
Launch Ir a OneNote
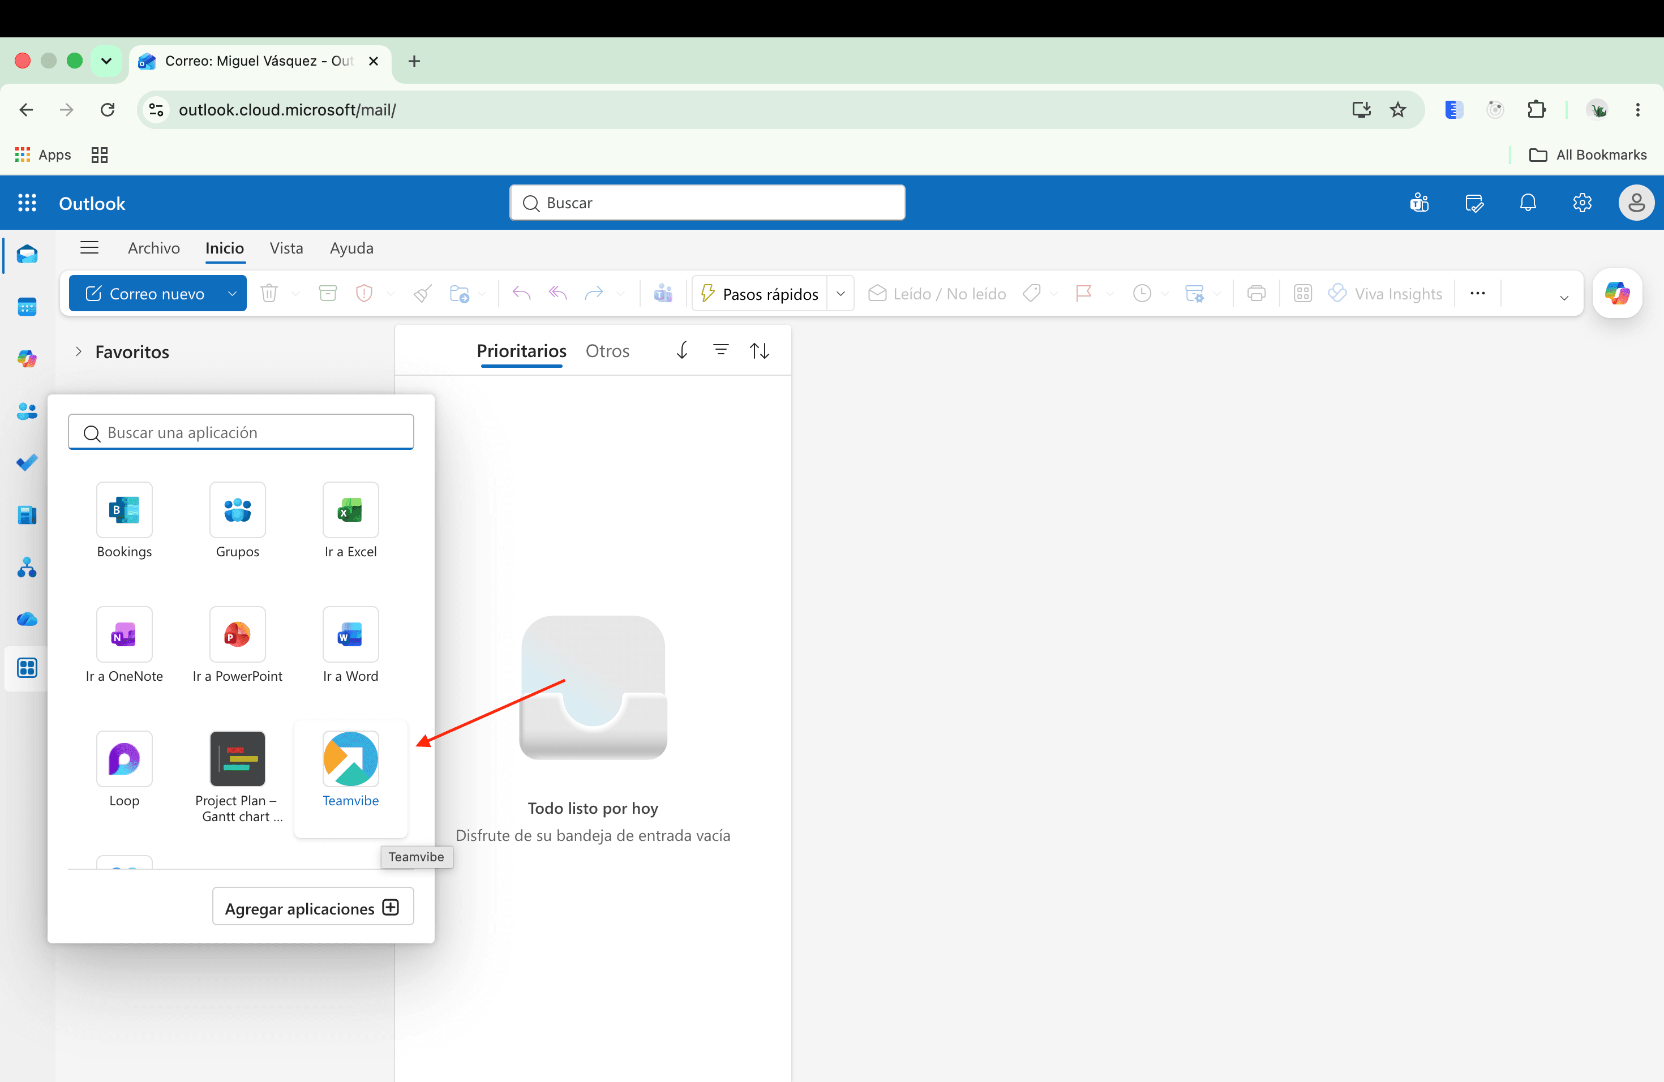pyautogui.click(x=125, y=645)
